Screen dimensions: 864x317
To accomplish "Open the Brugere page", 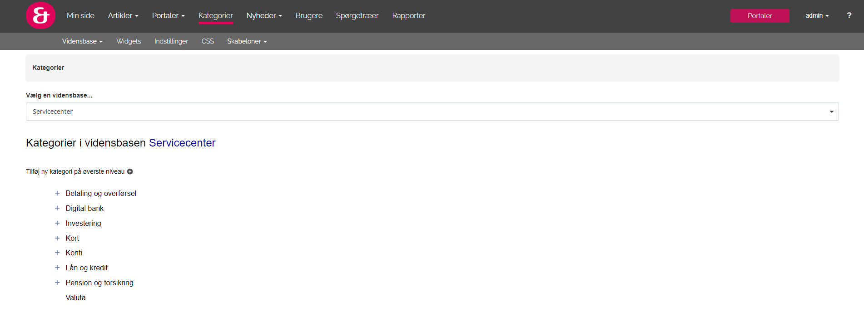I will point(309,16).
